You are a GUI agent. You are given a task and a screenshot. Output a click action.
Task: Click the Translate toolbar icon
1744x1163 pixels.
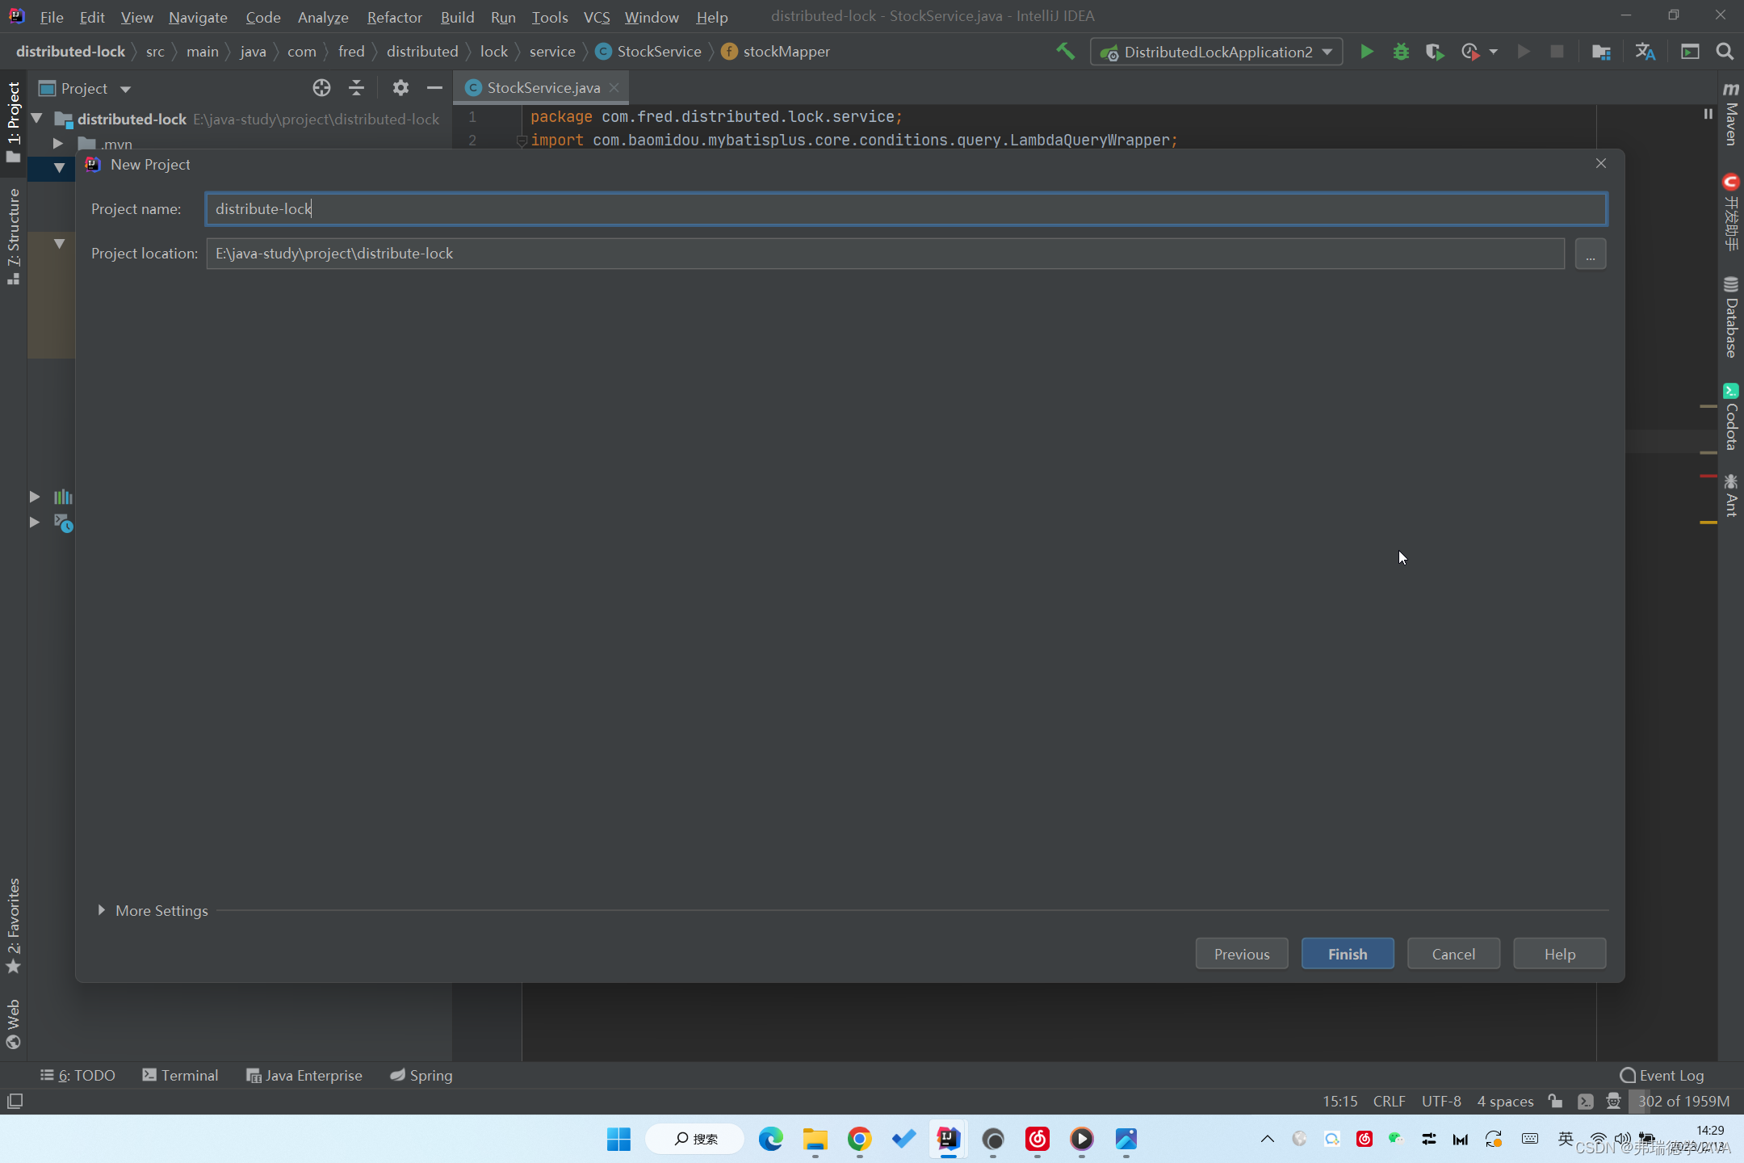click(1645, 52)
